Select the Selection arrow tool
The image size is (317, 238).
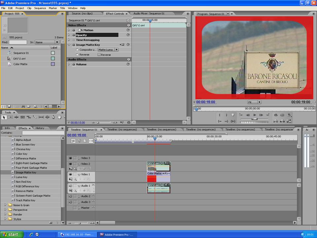tap(4, 117)
